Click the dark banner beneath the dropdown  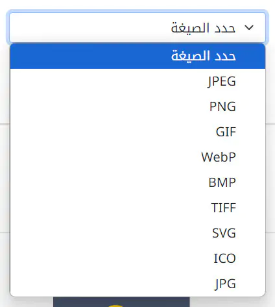pos(121,302)
